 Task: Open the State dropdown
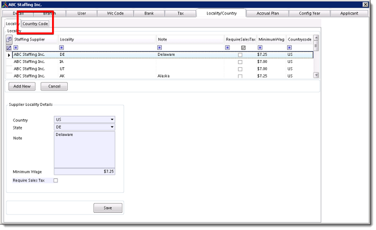[112, 127]
